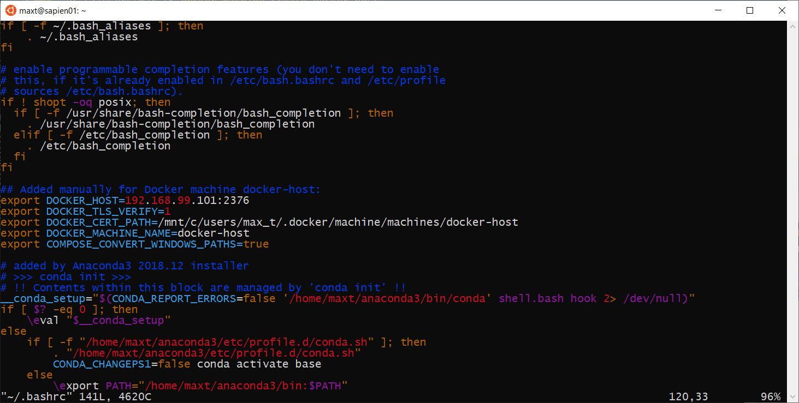Click the '>>> conda init >>>' comment line
Viewport: 799px width, 403px height.
coord(66,277)
